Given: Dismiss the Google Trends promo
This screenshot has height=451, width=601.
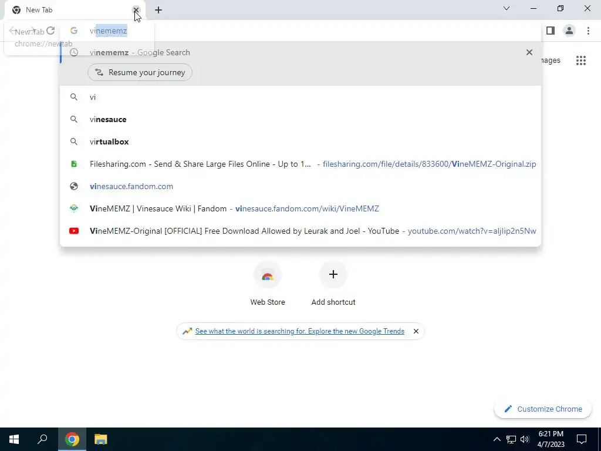Looking at the screenshot, I should click(416, 331).
